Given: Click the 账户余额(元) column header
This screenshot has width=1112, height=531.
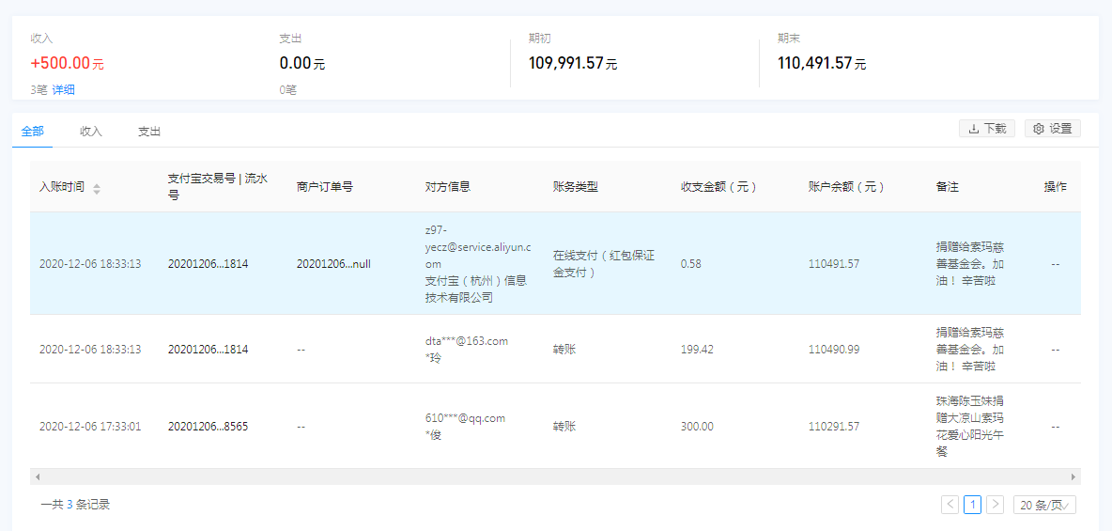Looking at the screenshot, I should pyautogui.click(x=846, y=187).
